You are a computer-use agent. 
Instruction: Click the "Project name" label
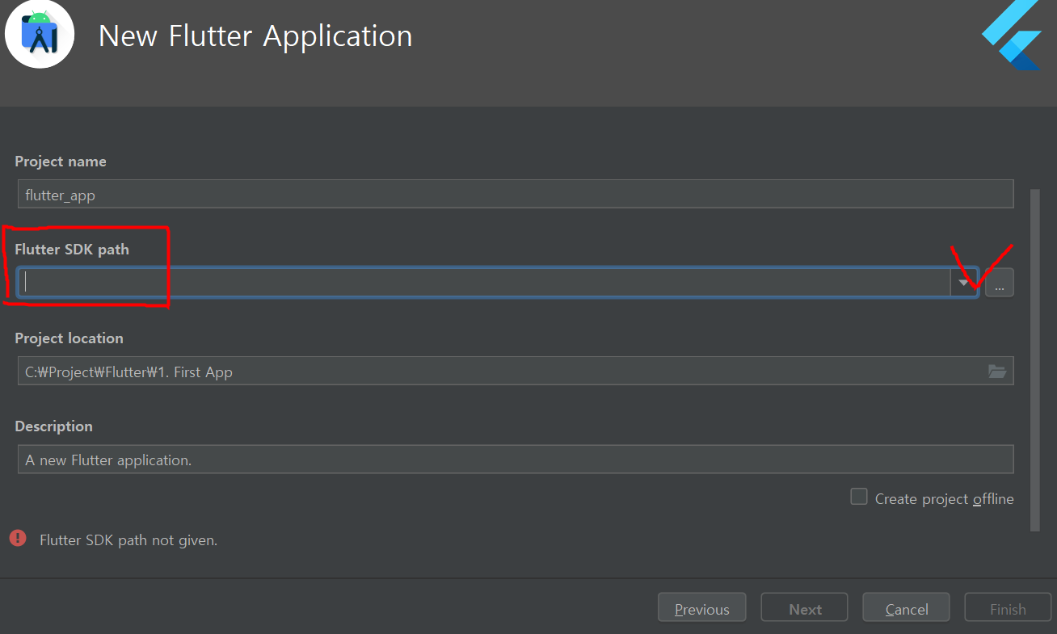(x=61, y=162)
